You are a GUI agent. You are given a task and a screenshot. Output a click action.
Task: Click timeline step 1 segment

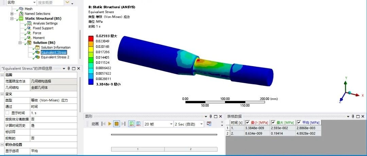click(x=138, y=149)
